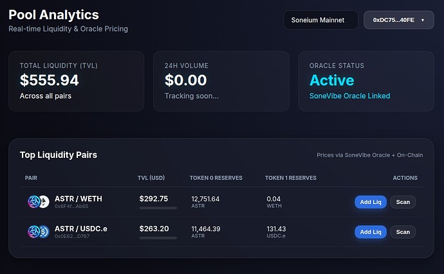444x274 pixels.
Task: Click the ASTR / USDC.e TVL progress bar
Action: point(158,237)
